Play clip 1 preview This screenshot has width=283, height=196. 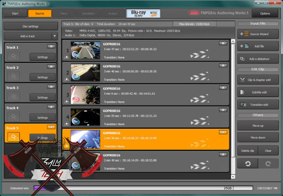[67, 57]
